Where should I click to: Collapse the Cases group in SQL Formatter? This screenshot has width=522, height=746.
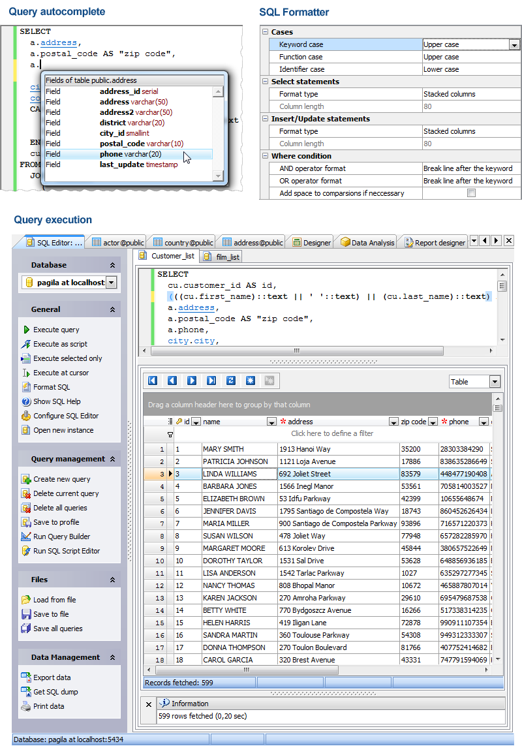click(266, 31)
